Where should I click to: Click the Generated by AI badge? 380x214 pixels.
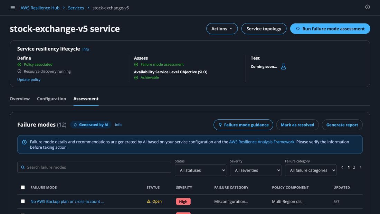pyautogui.click(x=91, y=125)
